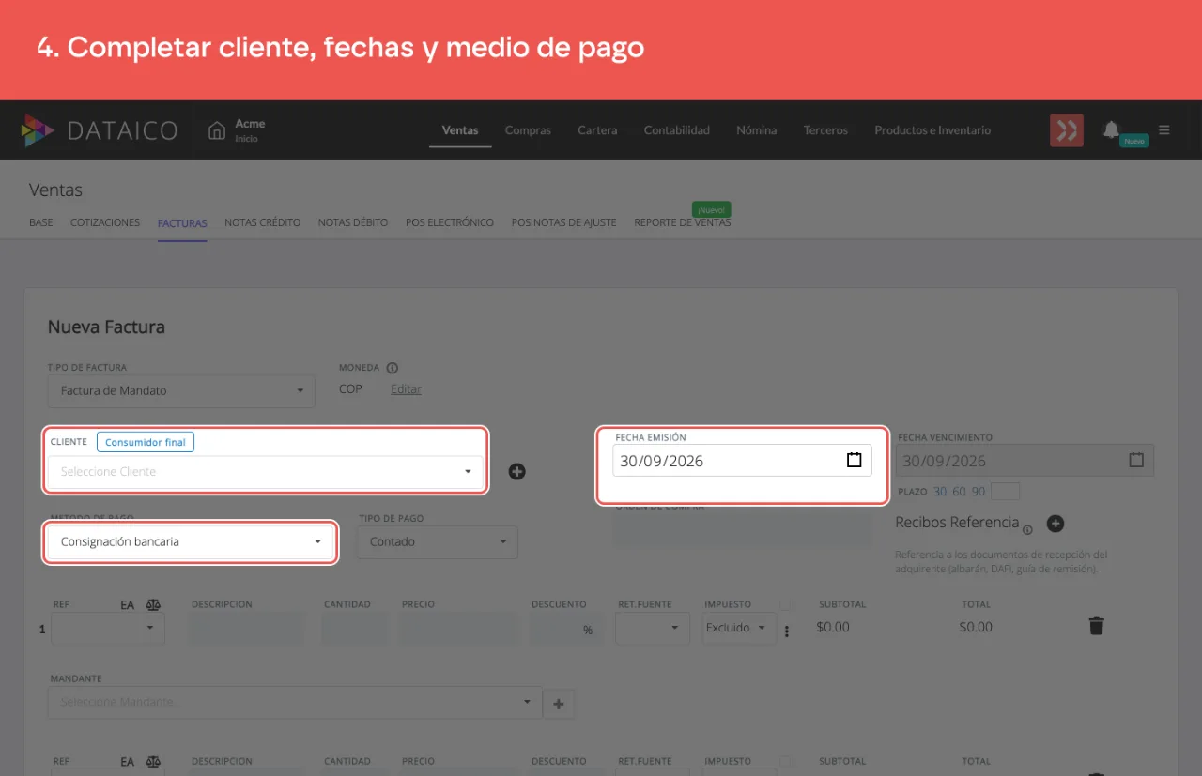Add a Recibos Referencia entry
Image resolution: width=1202 pixels, height=776 pixels.
pos(1055,524)
